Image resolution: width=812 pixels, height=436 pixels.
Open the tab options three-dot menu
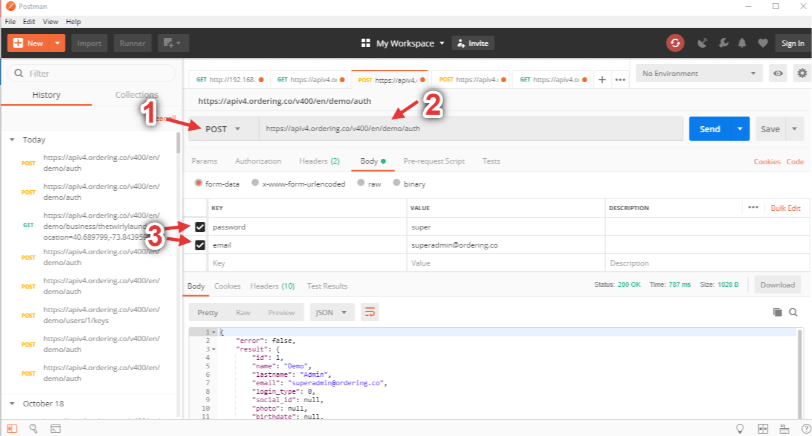[x=620, y=80]
